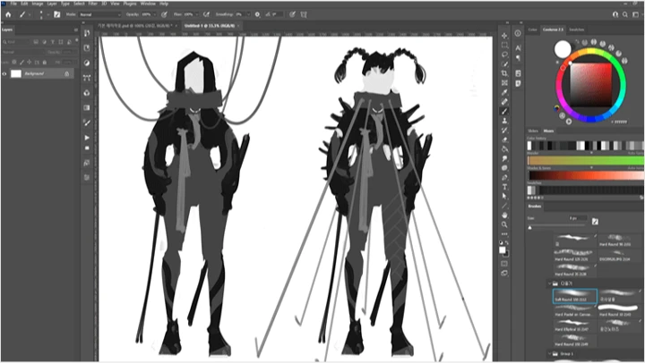The height and width of the screenshot is (363, 645).
Task: Select the Hard Pastel on Canvas brush
Action: (x=574, y=311)
